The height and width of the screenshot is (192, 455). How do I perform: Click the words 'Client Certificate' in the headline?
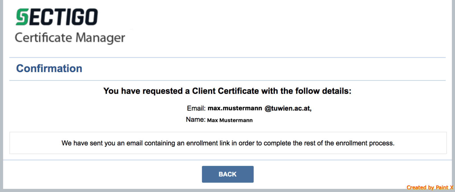[x=226, y=91]
